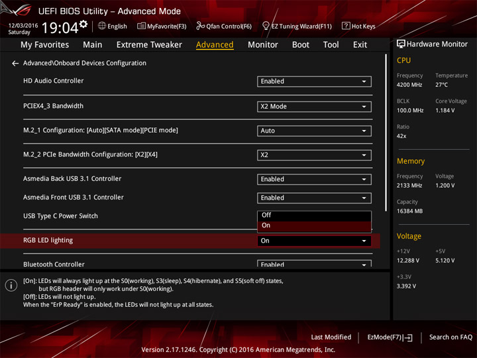This screenshot has height=358, width=477.
Task: Launch EZ Tuning Wizard(F11) label
Action: [x=301, y=27]
